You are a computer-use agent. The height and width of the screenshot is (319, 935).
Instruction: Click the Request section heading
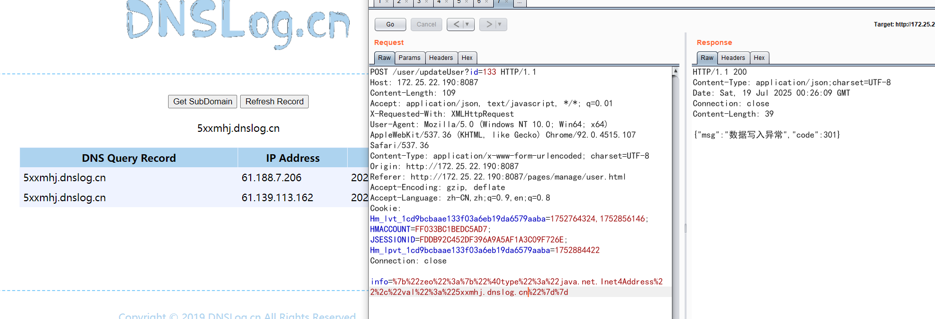tap(389, 42)
